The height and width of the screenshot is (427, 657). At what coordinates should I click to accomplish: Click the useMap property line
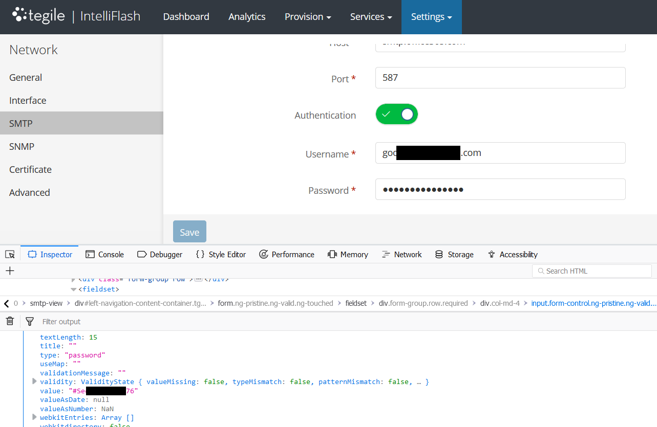point(60,364)
